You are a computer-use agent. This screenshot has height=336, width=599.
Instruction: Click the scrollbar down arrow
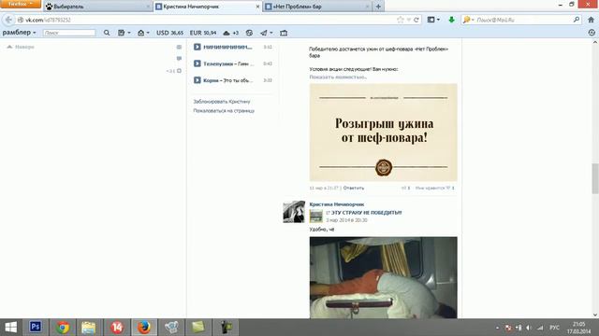(595, 315)
